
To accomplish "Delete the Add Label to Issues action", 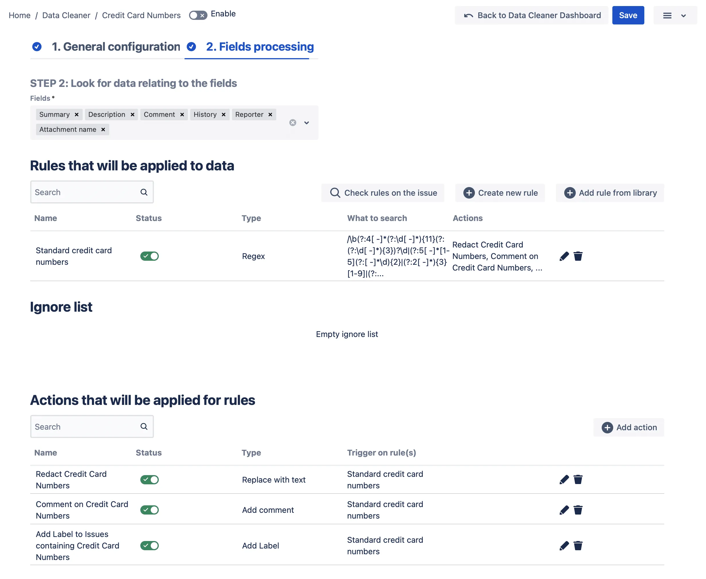I will (578, 546).
